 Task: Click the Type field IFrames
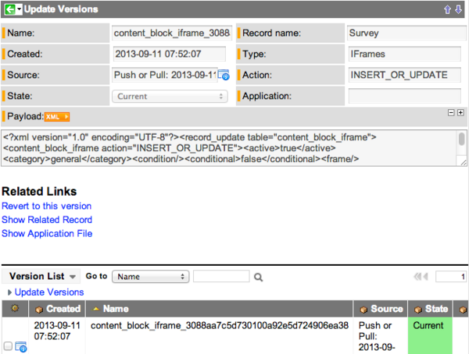tap(404, 54)
